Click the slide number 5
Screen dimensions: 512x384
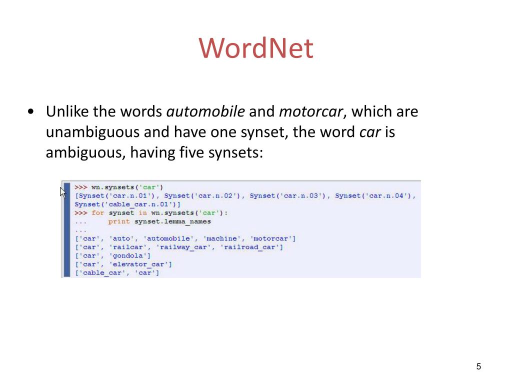[x=478, y=366]
